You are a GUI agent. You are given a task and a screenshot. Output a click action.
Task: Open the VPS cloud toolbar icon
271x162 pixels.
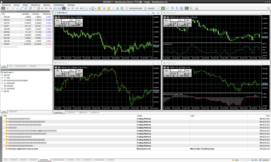pos(117,8)
